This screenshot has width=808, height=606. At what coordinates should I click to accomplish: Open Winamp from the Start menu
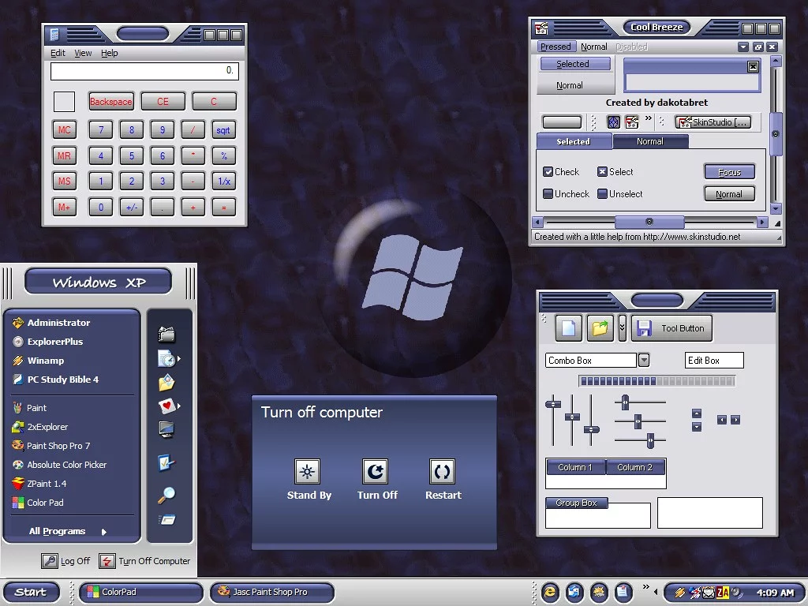coord(45,361)
